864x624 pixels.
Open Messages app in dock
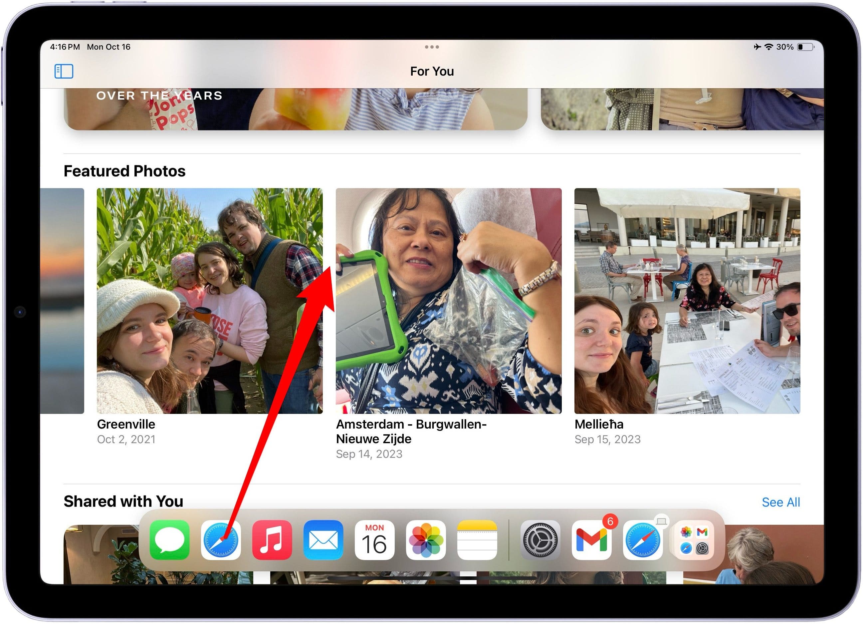[169, 540]
